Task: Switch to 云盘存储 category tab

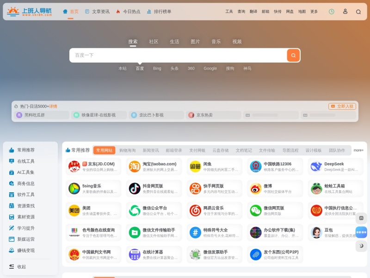Action: [x=221, y=150]
